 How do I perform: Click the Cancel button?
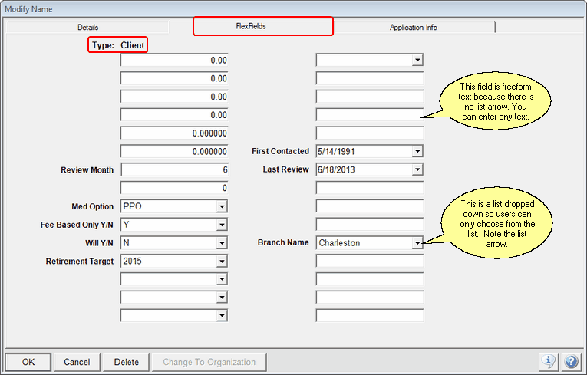[77, 362]
